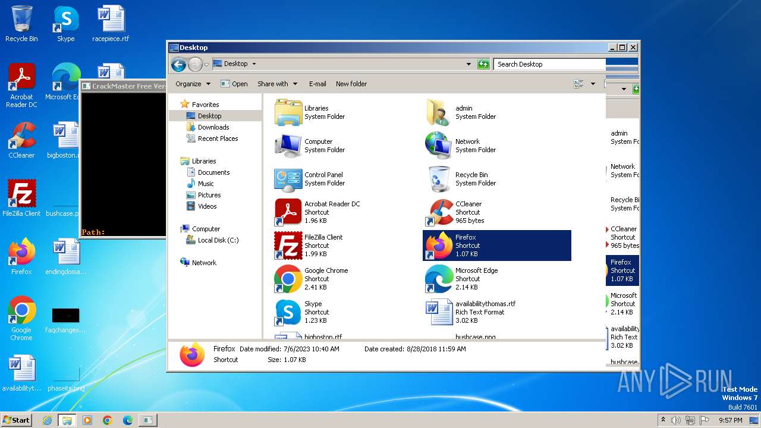This screenshot has height=428, width=761.
Task: Open the Share with dropdown
Action: tap(277, 84)
